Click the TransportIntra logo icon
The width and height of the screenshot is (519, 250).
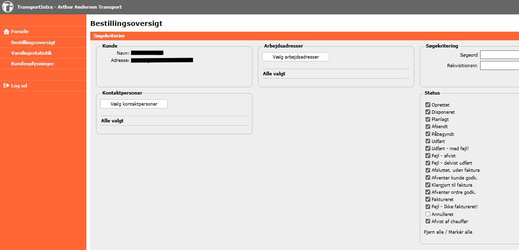7,7
